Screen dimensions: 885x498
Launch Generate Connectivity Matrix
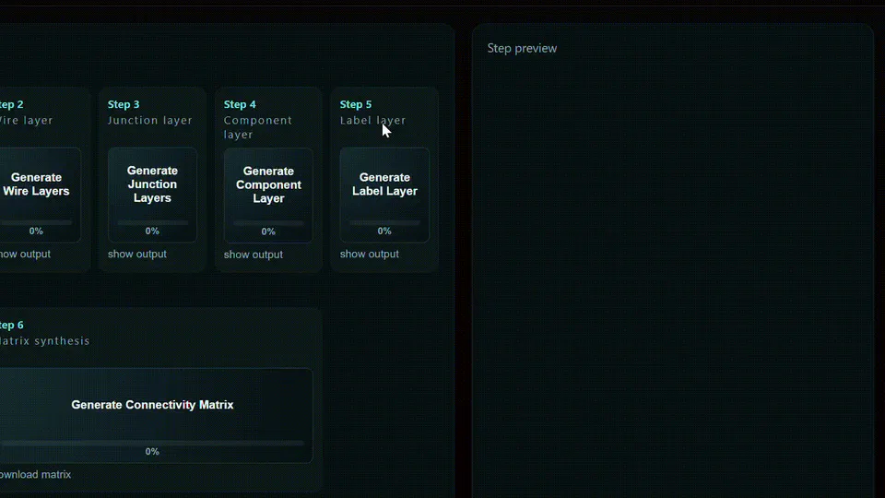(152, 416)
